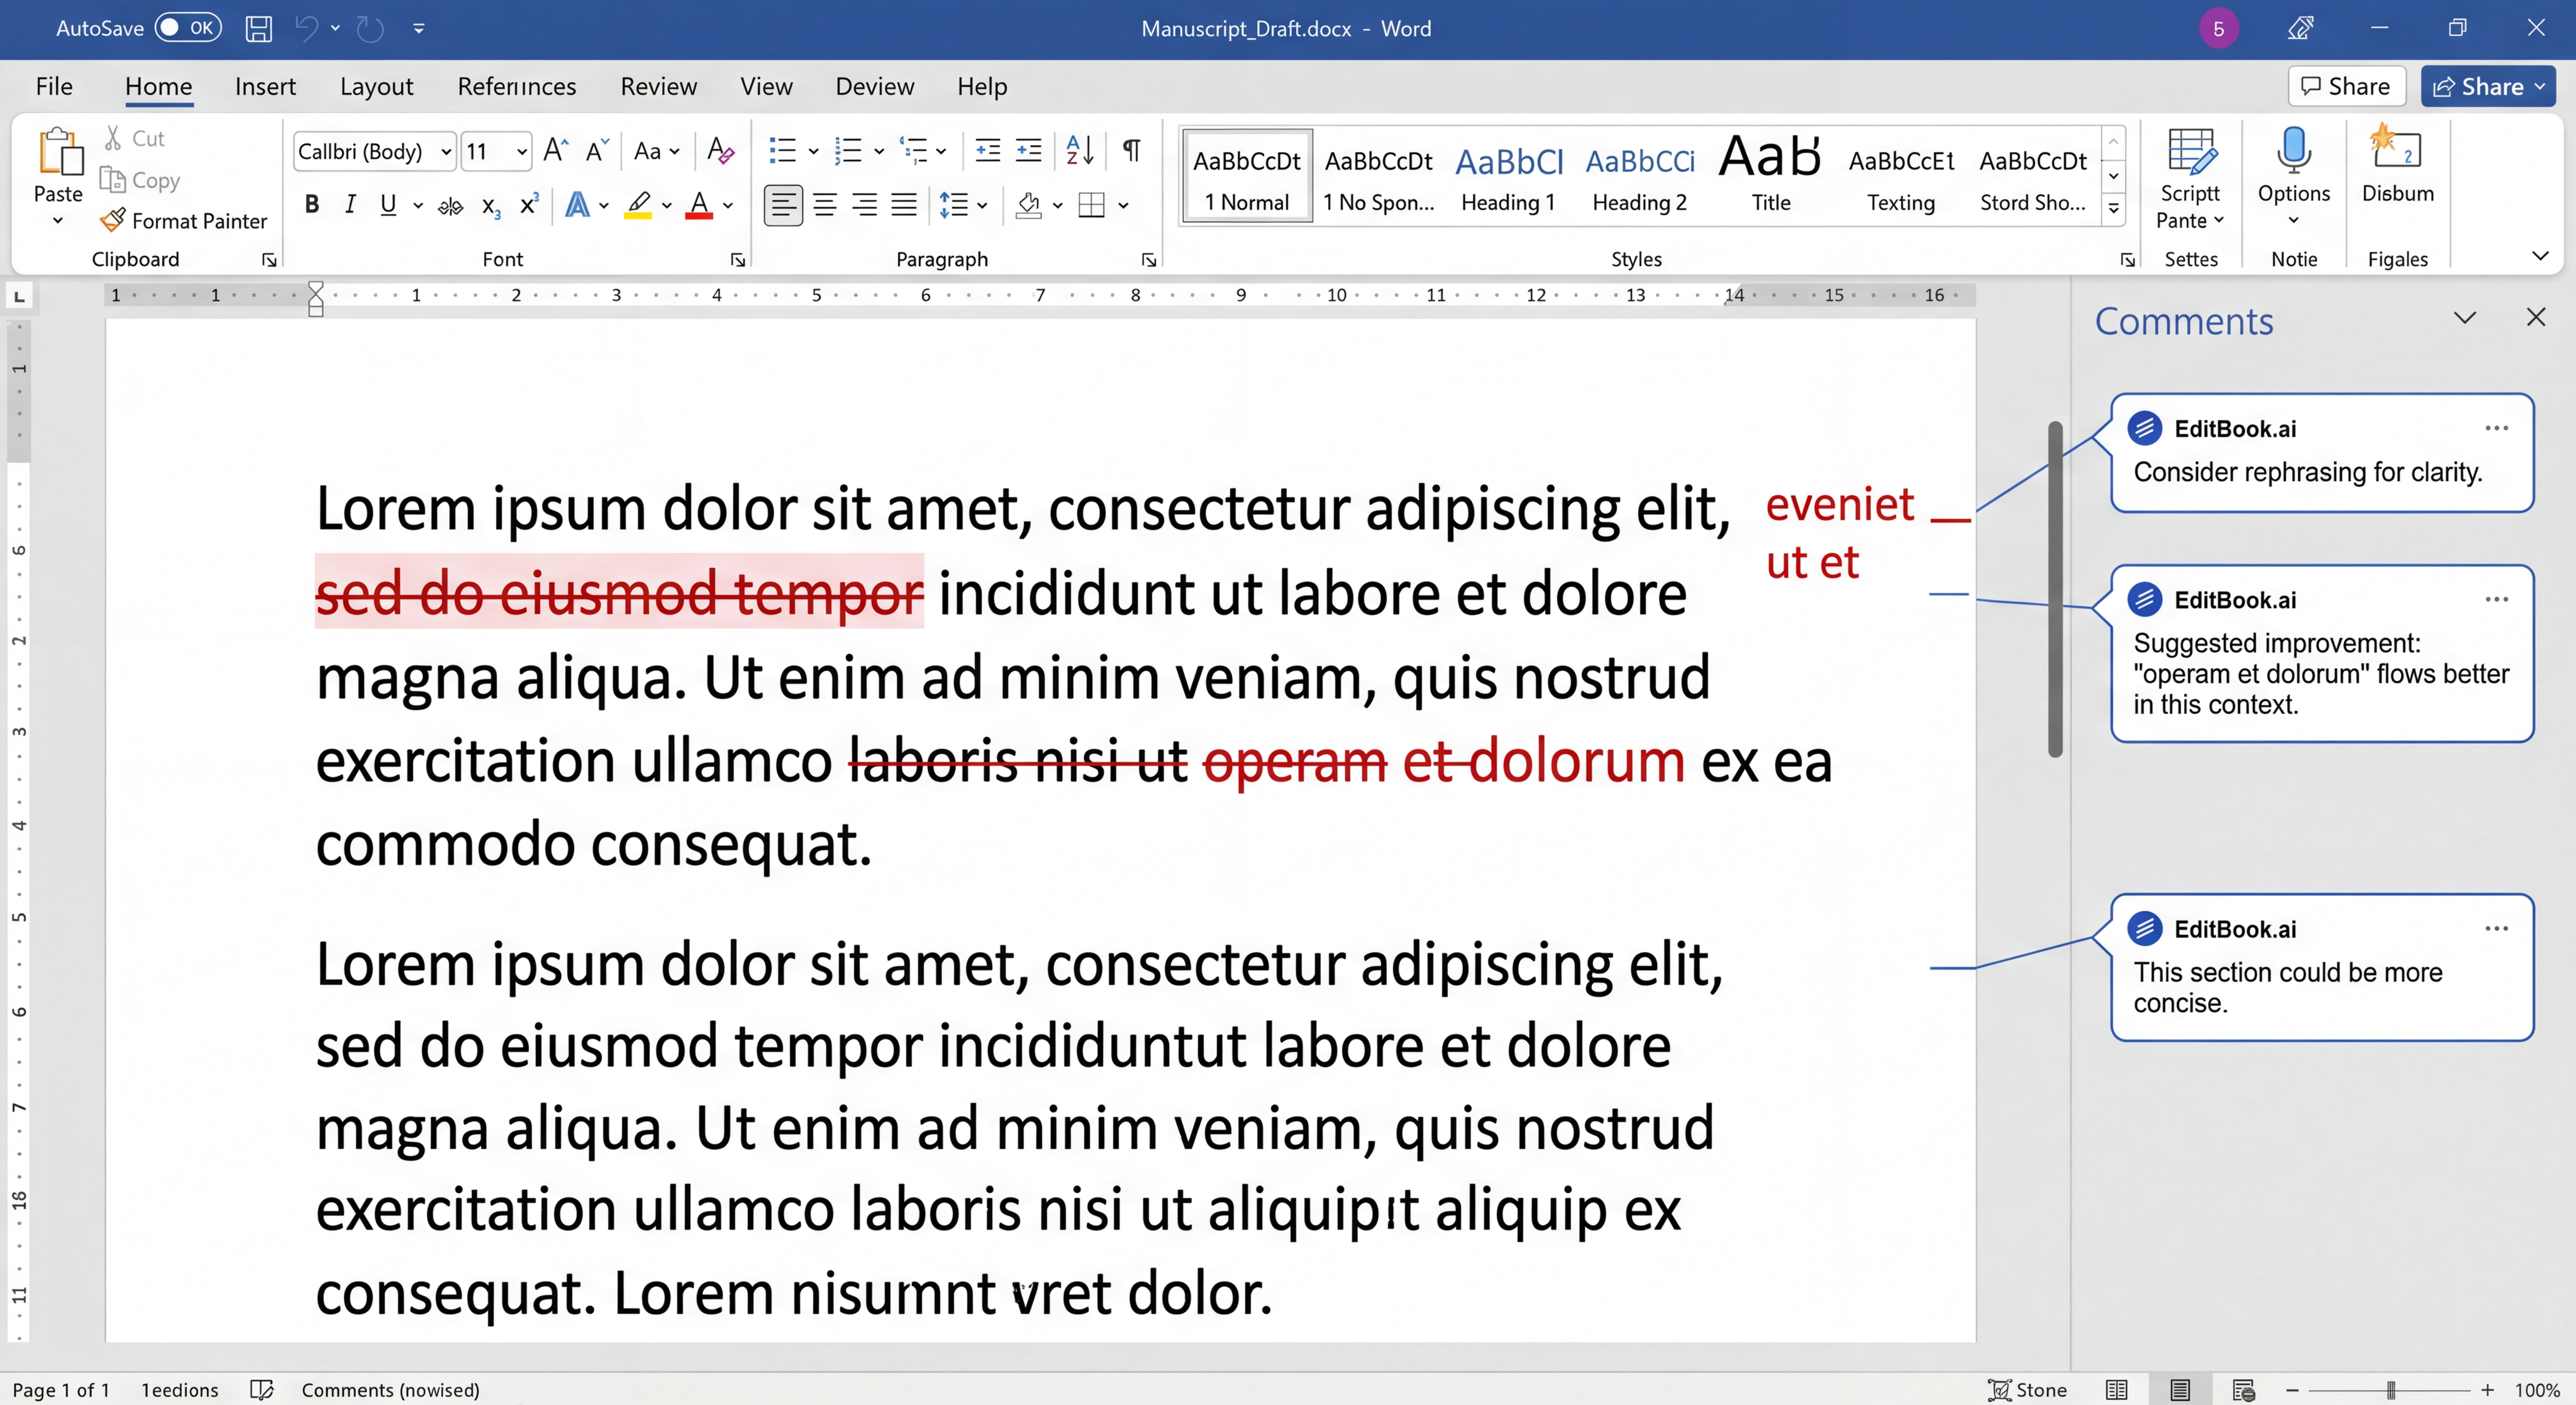Open the font color dropdown arrow
Viewport: 2576px width, 1405px height.
[728, 205]
